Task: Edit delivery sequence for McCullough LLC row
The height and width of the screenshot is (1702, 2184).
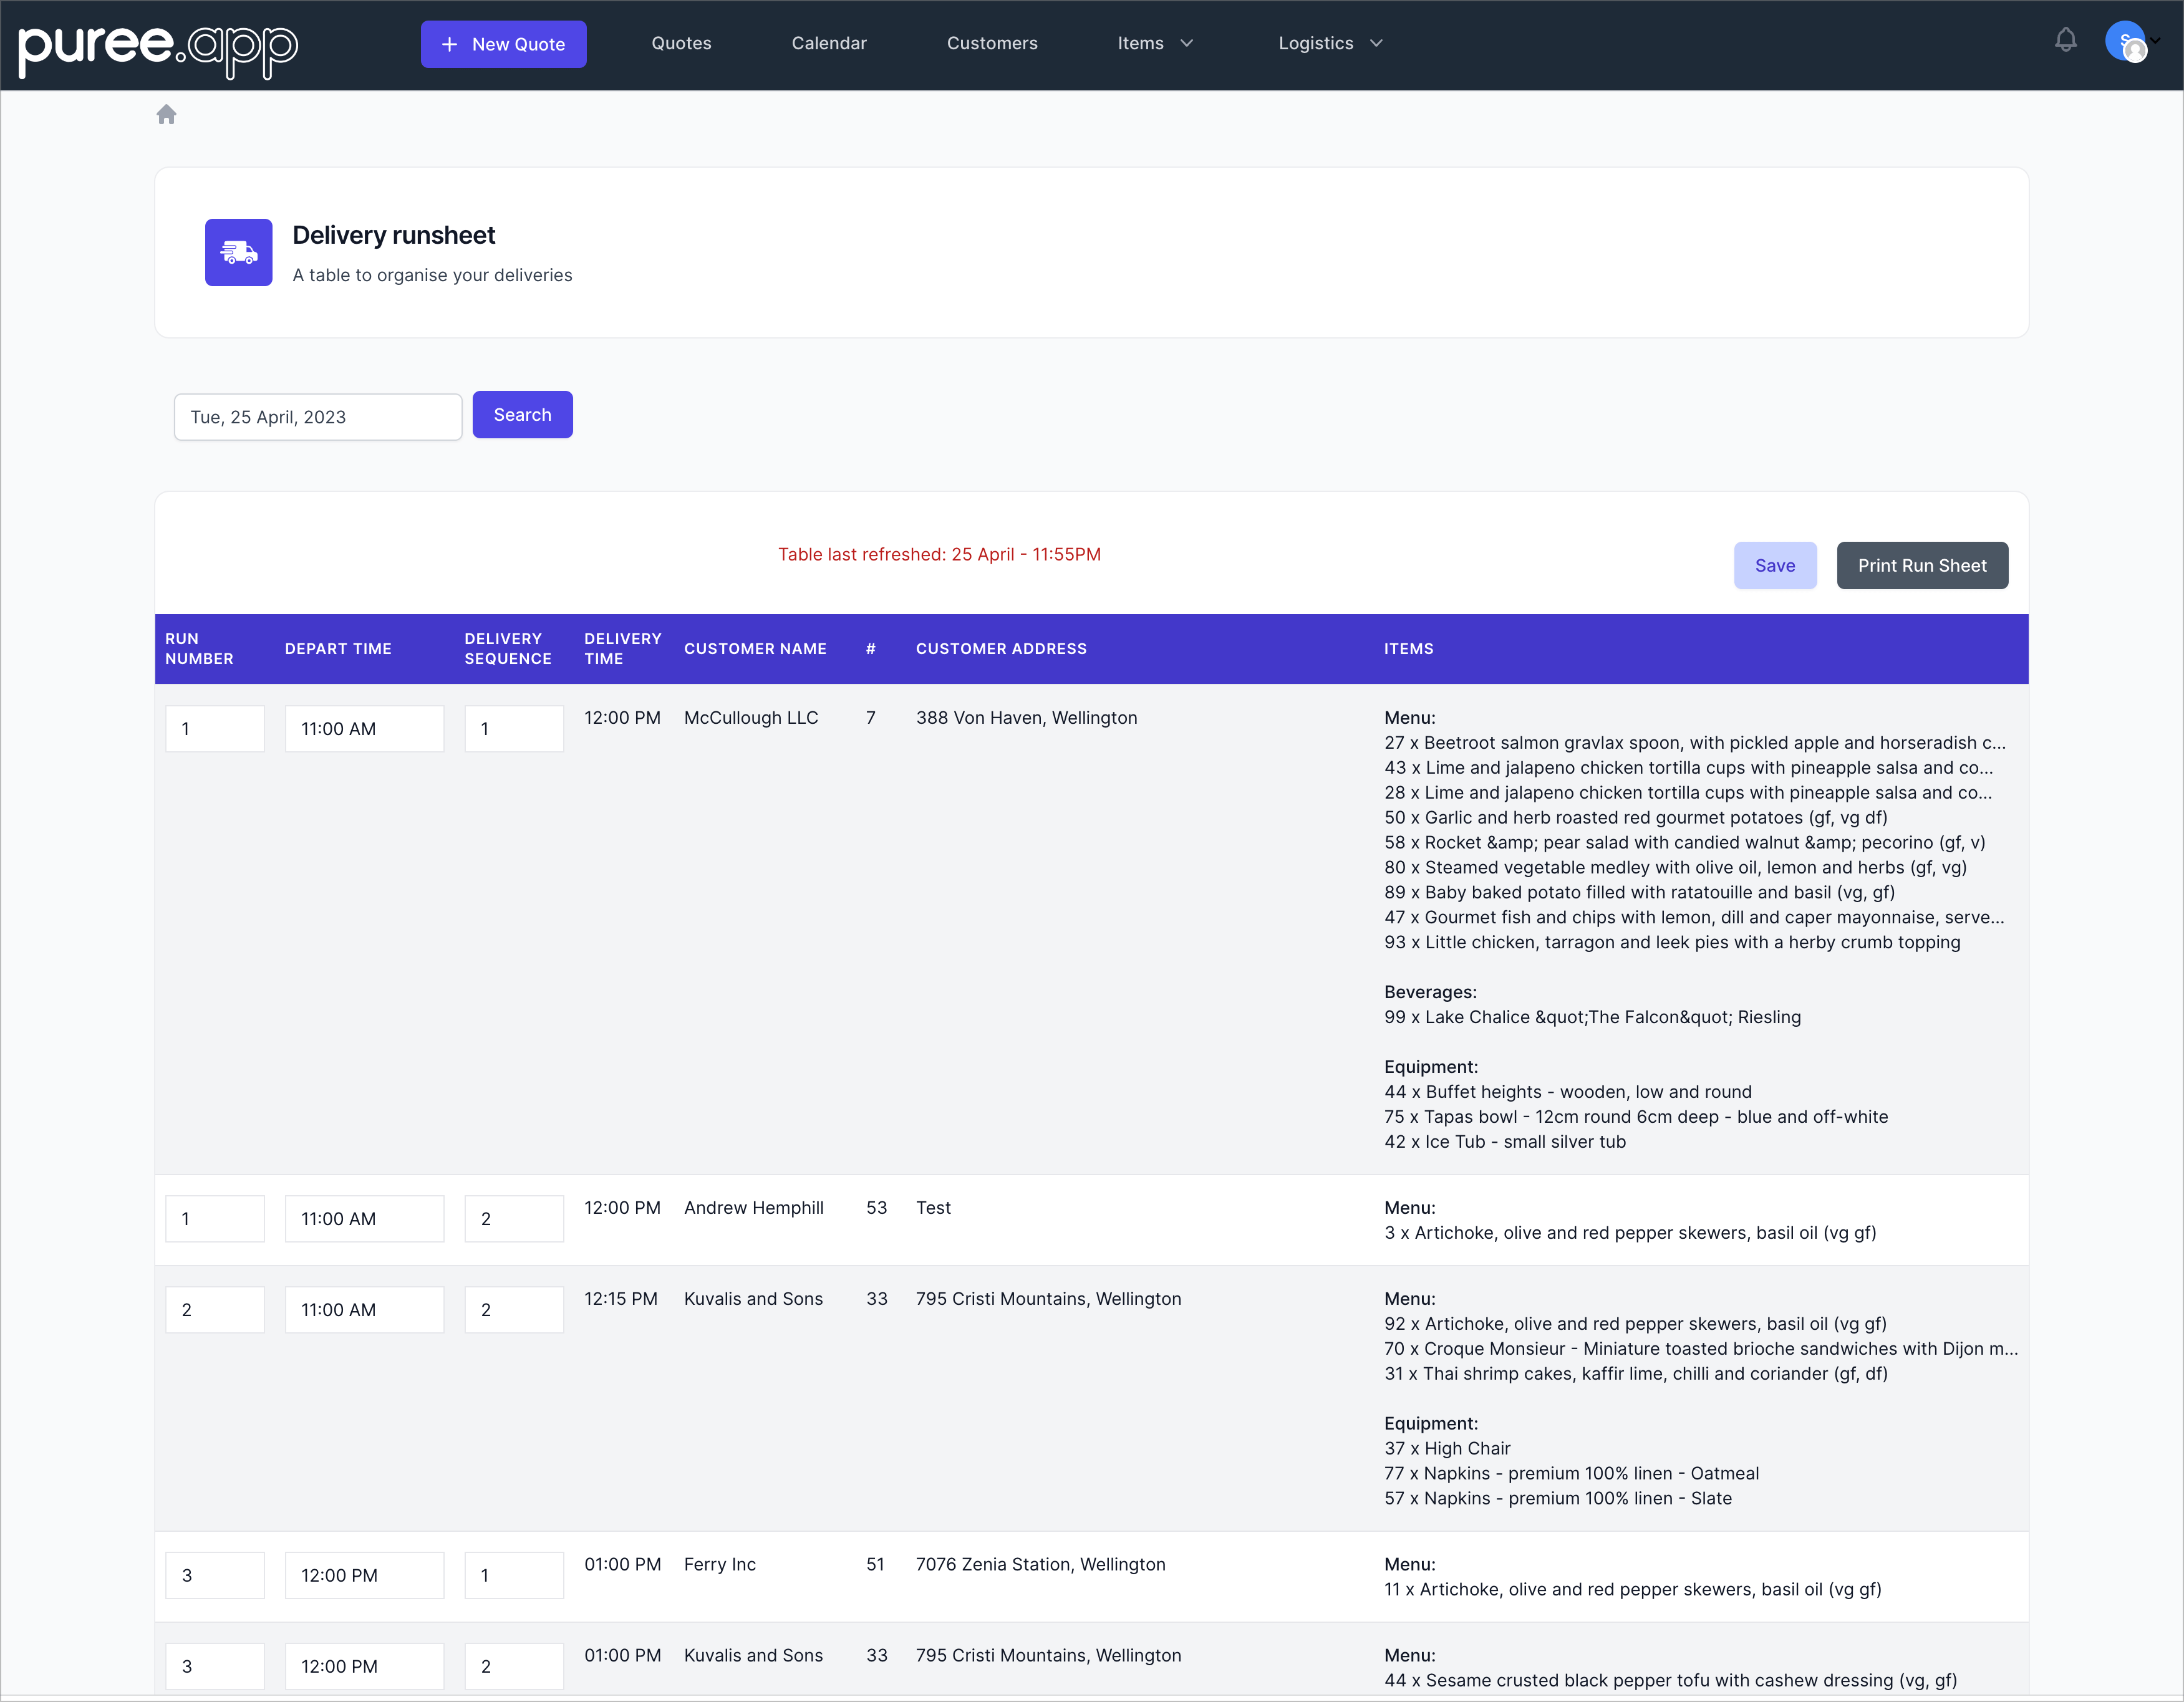Action: tap(514, 729)
